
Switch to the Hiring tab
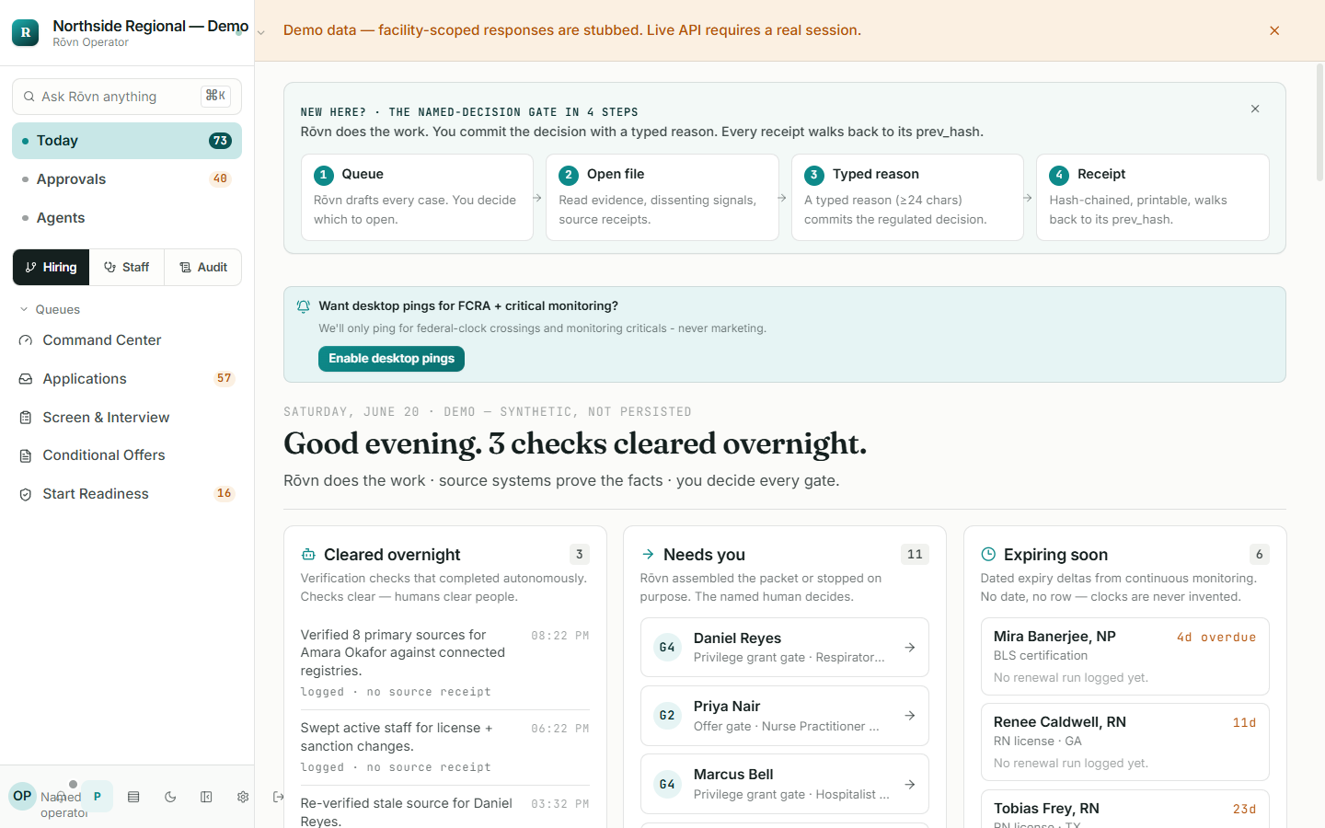(x=52, y=268)
